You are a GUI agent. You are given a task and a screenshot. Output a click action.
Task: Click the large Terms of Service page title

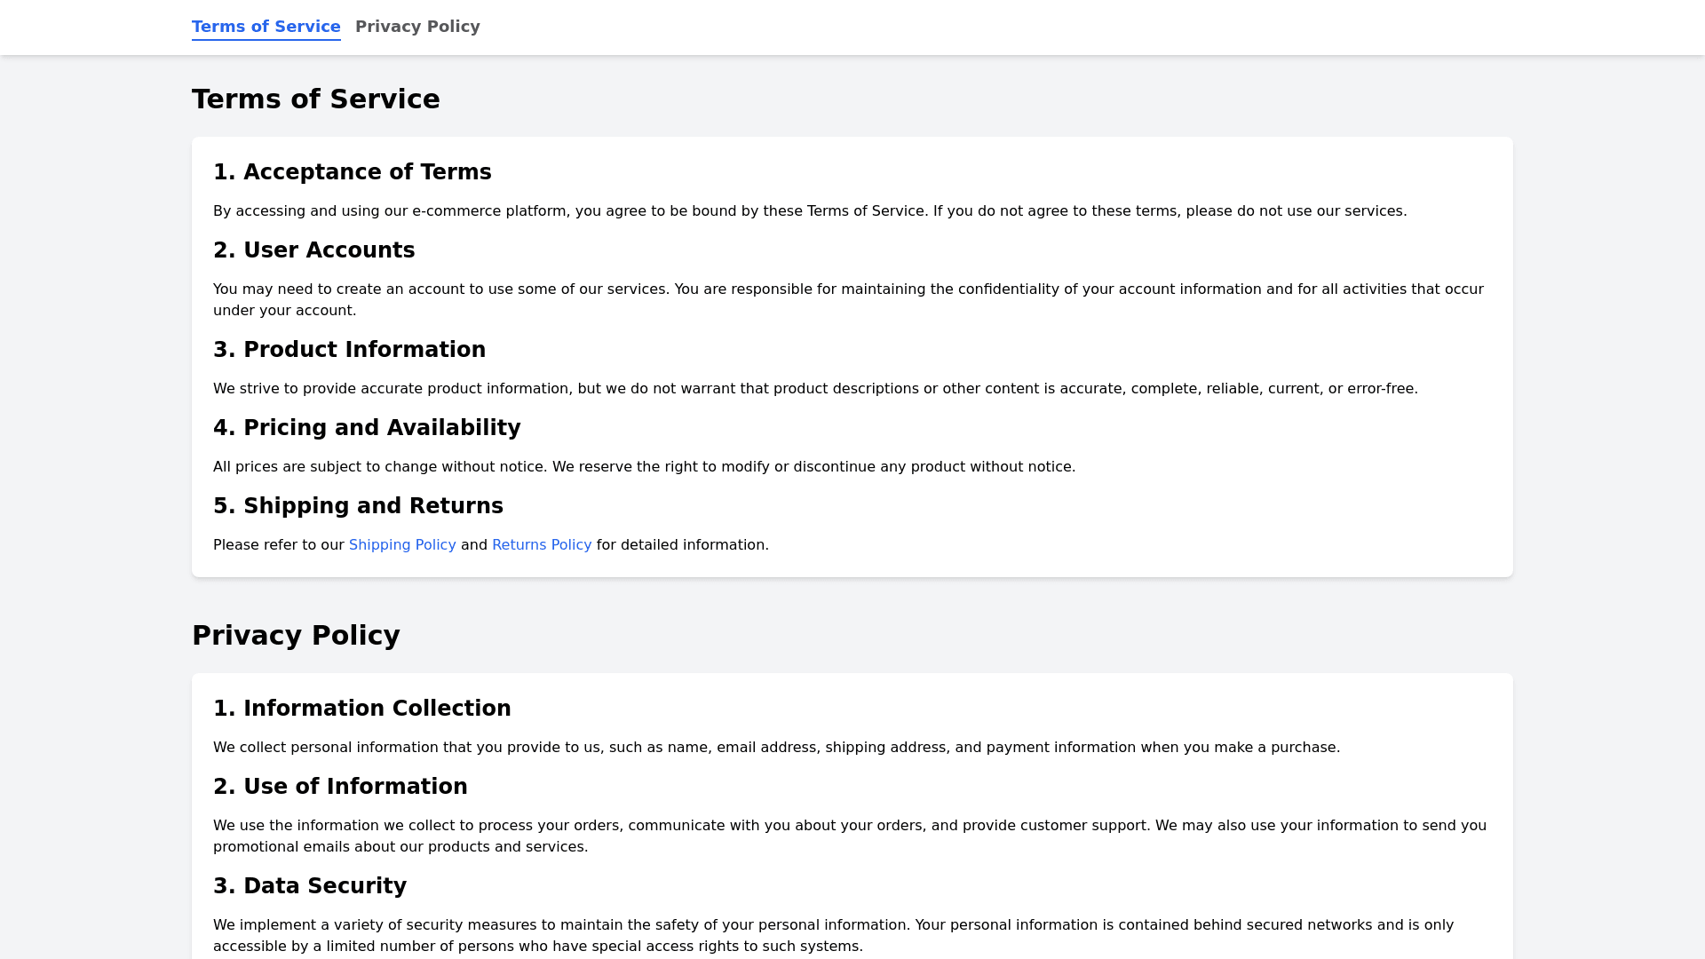(x=316, y=99)
